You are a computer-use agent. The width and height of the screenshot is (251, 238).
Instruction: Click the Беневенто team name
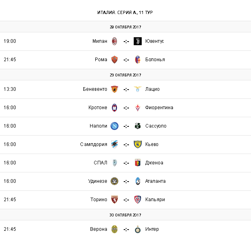click(95, 89)
